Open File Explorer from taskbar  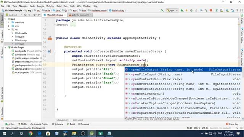click(x=74, y=134)
